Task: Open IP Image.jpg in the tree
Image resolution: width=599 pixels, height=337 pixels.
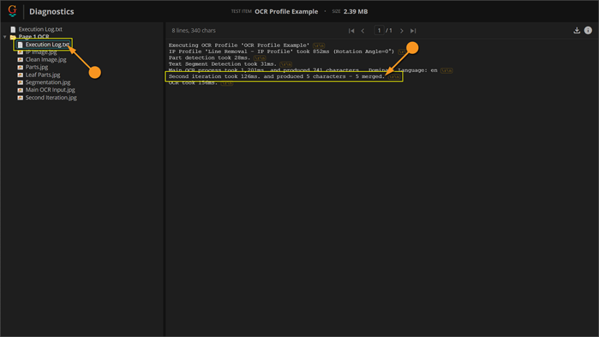Action: (41, 52)
